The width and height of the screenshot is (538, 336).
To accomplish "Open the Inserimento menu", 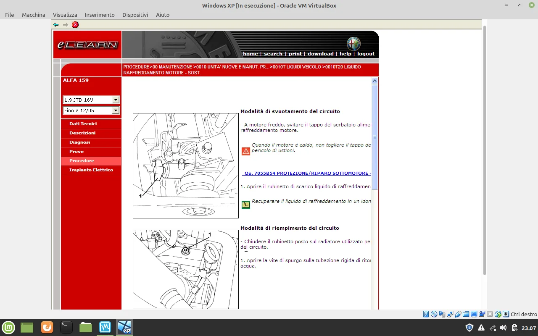I will point(100,15).
